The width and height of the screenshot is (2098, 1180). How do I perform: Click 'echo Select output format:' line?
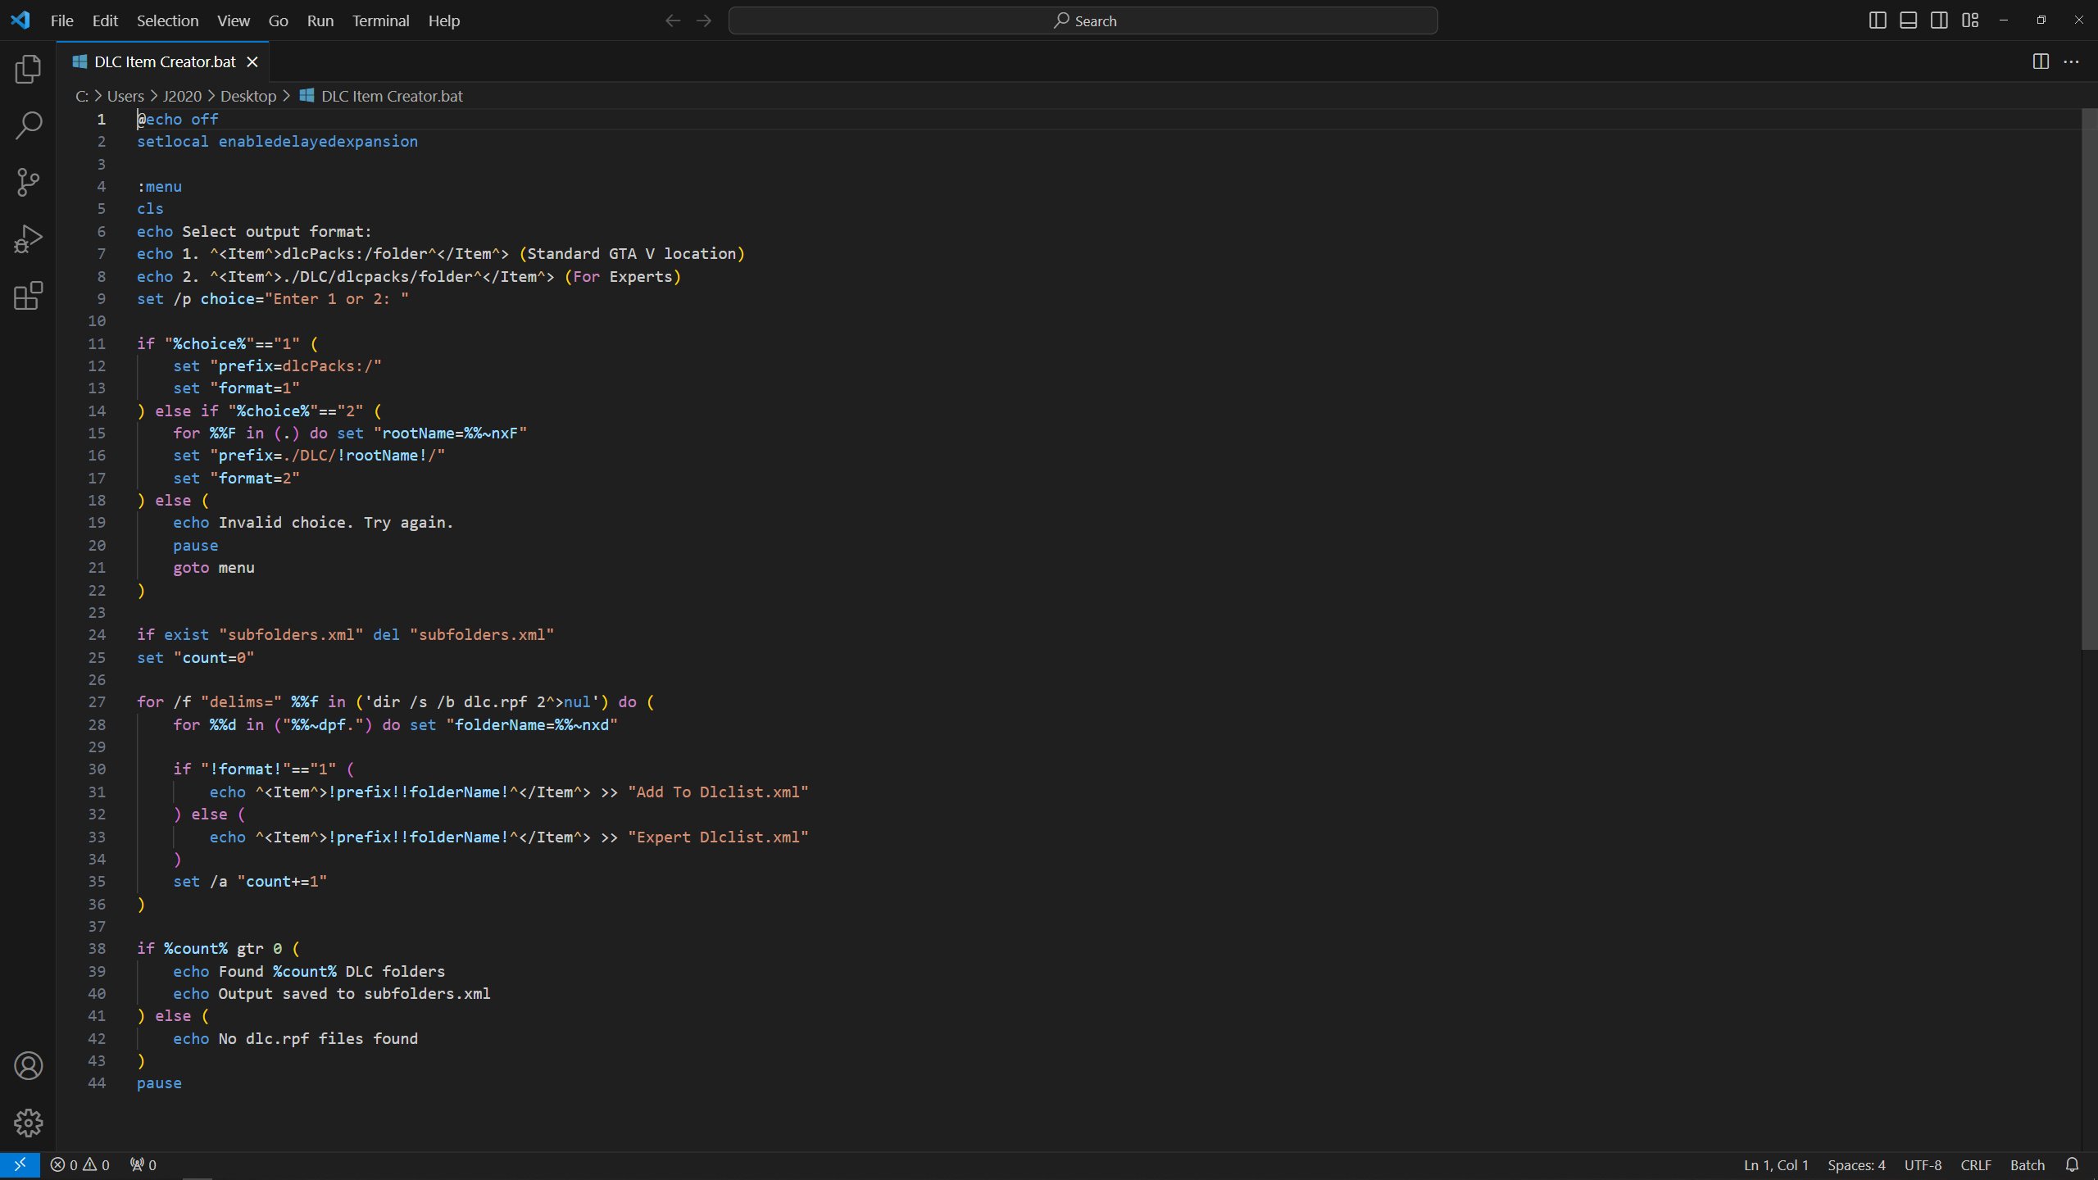pyautogui.click(x=254, y=231)
